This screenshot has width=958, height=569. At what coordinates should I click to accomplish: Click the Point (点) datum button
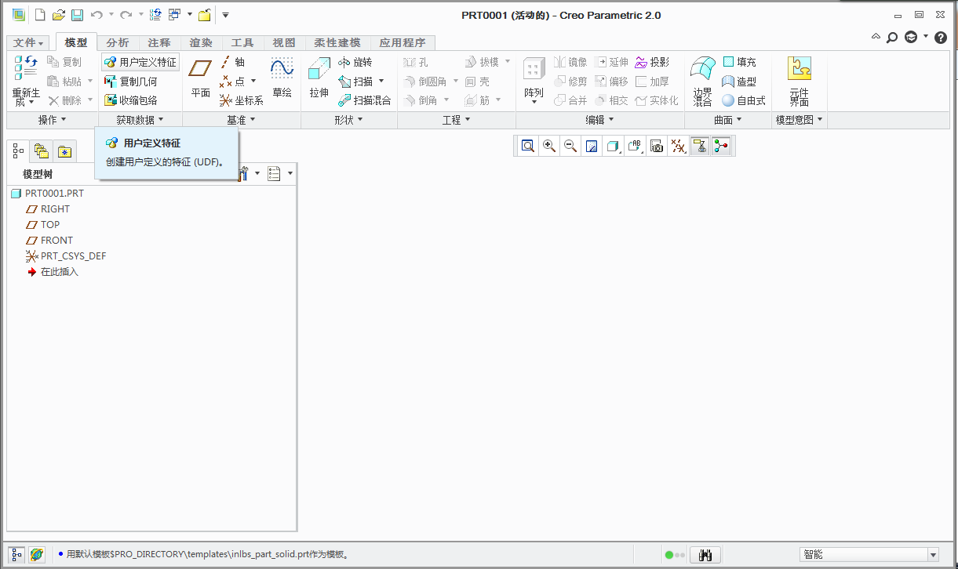pyautogui.click(x=232, y=82)
